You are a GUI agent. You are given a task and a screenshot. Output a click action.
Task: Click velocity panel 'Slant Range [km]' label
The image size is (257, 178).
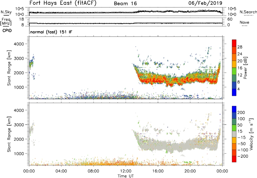(x=9, y=134)
